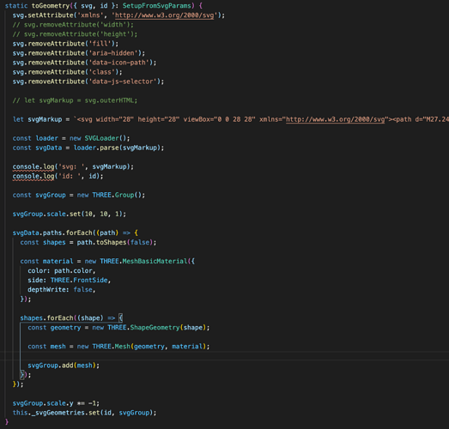Click the static keyword
449x429 pixels.
coord(16,6)
